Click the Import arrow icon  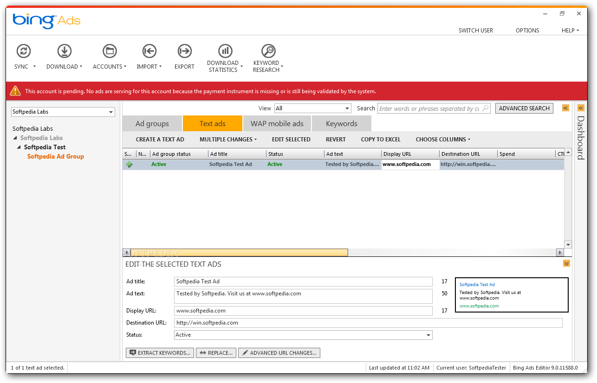click(x=149, y=51)
